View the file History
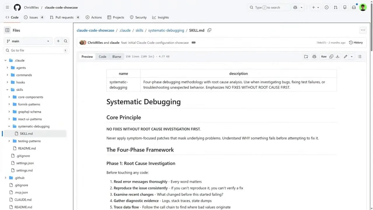Image resolution: width=373 pixels, height=210 pixels. [x=356, y=42]
